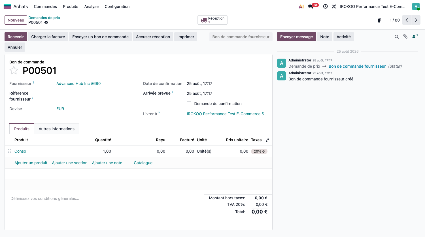
Task: Mark P00501 as favorite star
Action: pyautogui.click(x=14, y=70)
